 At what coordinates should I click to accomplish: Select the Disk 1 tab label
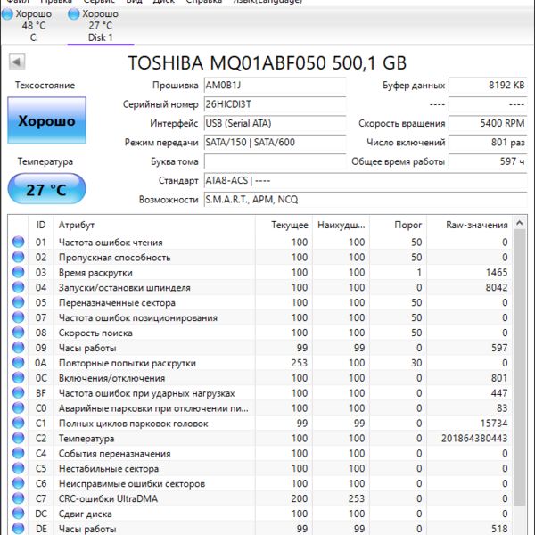[100, 37]
